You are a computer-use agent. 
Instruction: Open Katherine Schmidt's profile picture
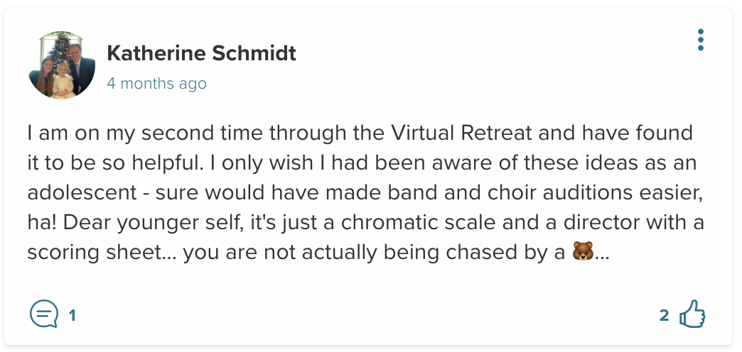point(62,65)
